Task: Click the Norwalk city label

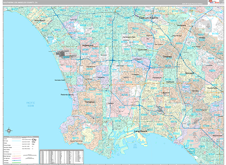Action: tap(191, 73)
